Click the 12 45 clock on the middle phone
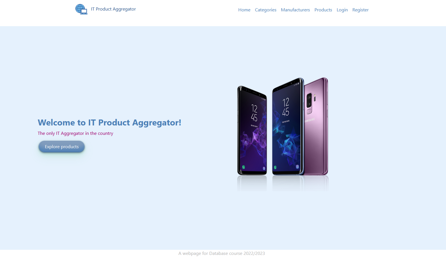 286,107
